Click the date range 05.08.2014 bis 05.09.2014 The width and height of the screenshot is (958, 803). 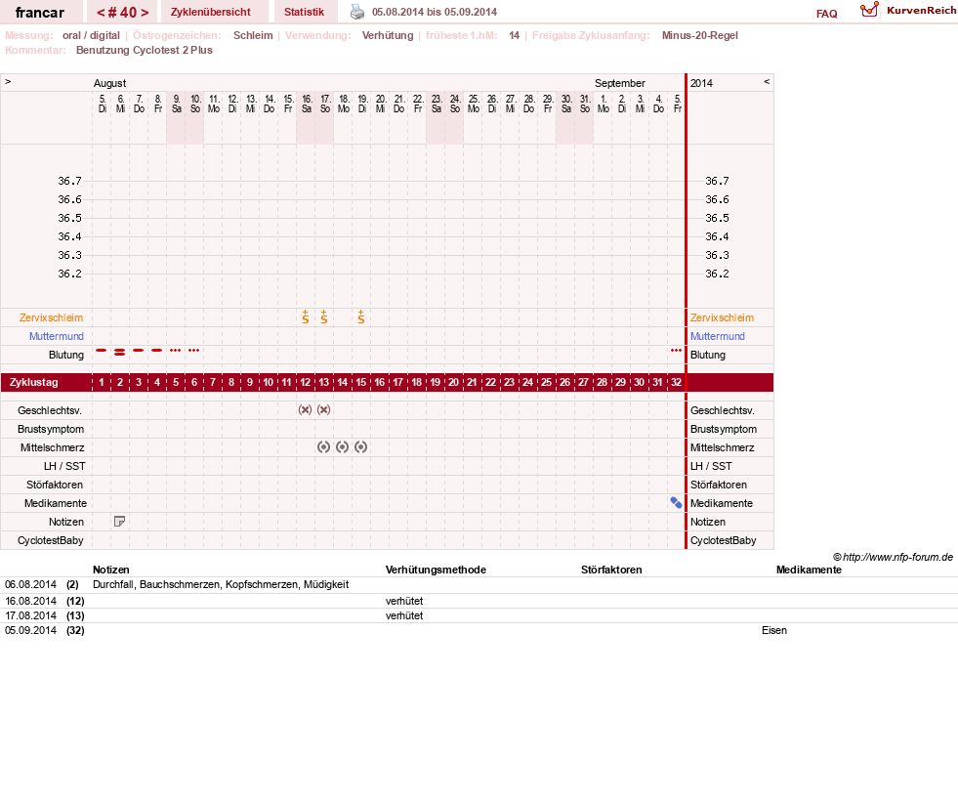coord(435,12)
